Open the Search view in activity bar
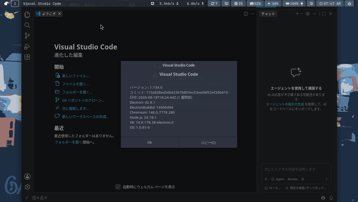 [27, 25]
